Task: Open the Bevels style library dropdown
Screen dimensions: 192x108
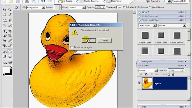Action: click(x=184, y=25)
